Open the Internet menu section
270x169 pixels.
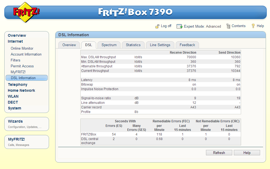(15, 41)
